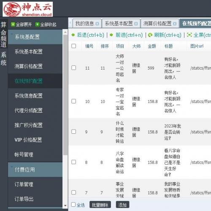Click the green collapse-all icon

[37, 24]
